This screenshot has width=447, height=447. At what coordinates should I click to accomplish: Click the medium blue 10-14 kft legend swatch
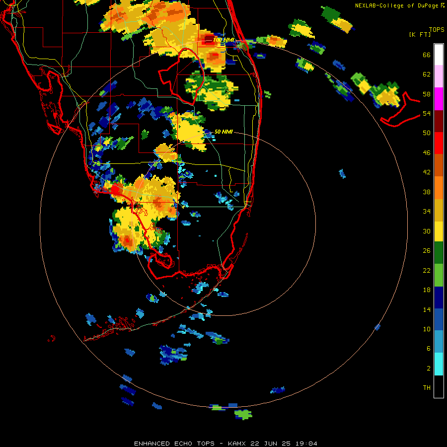coord(439,319)
